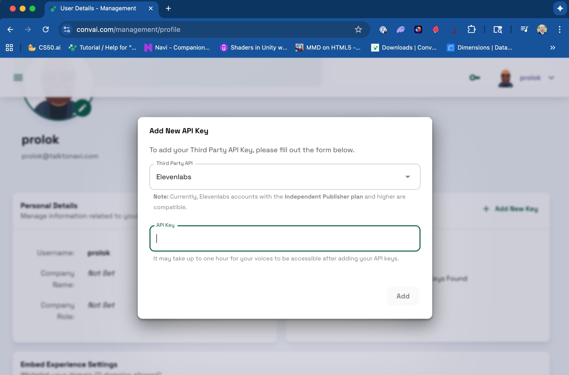The height and width of the screenshot is (375, 569).
Task: Open a new browser tab
Action: click(x=168, y=8)
